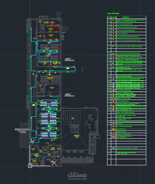Select the DESCRIPTION header in legend table
The image size is (155, 184).
click(126, 17)
